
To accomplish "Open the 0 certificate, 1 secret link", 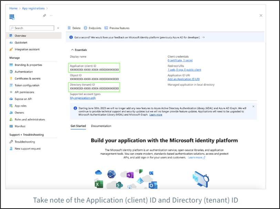I will 180,60.
